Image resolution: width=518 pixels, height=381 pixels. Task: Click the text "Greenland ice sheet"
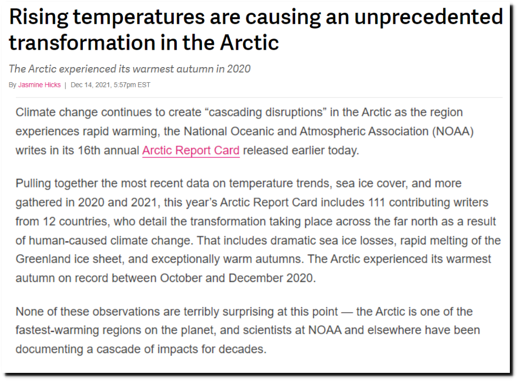pyautogui.click(x=69, y=259)
